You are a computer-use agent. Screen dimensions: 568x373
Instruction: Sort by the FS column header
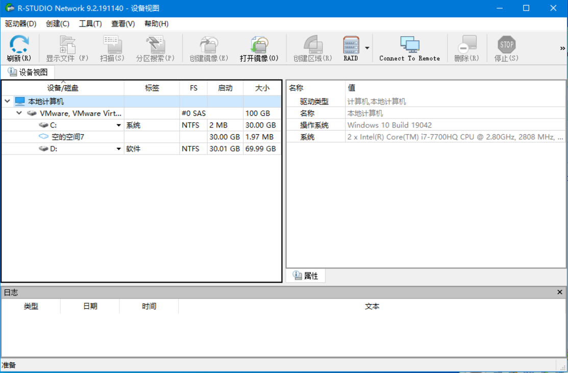coord(193,88)
